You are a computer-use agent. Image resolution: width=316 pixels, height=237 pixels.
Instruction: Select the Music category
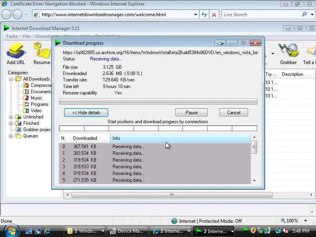click(33, 98)
